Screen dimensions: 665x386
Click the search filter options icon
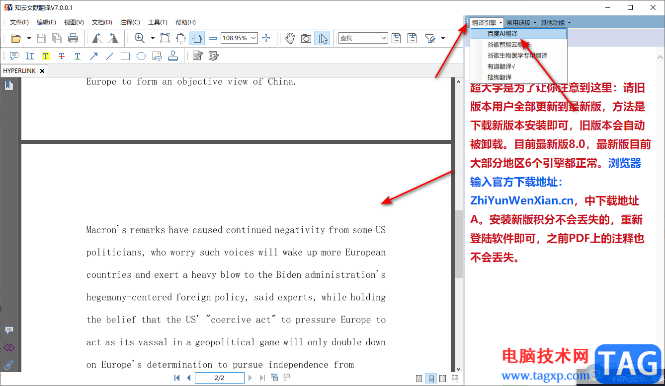coord(430,38)
